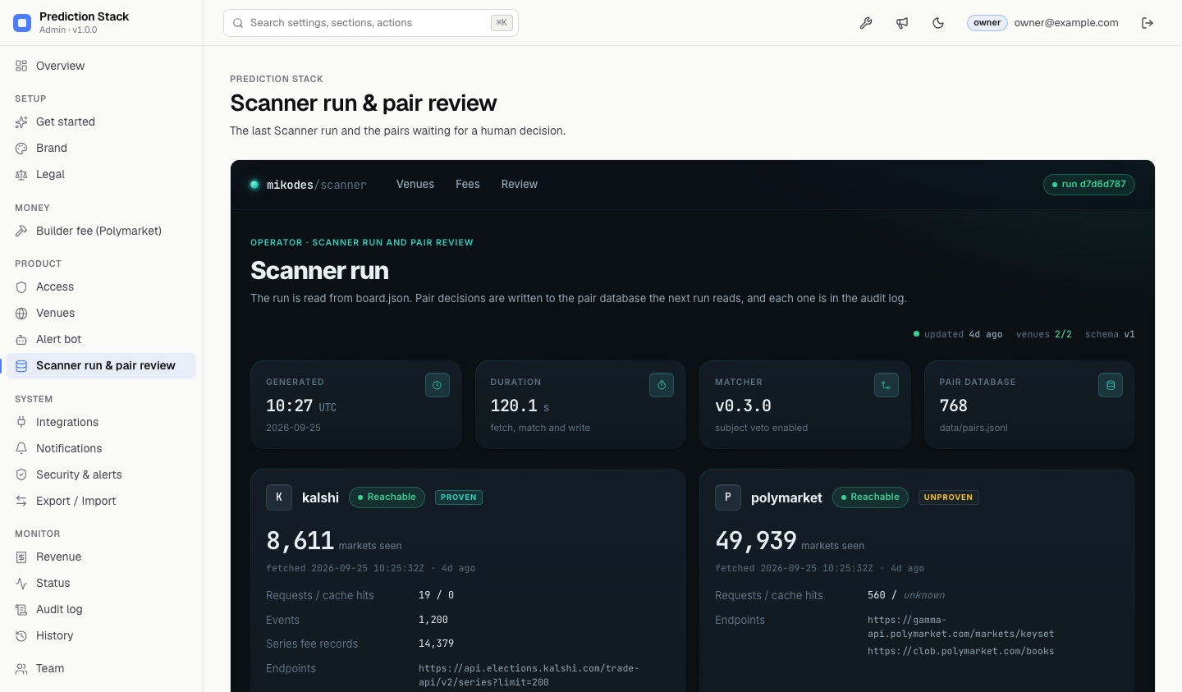The height and width of the screenshot is (692, 1182).
Task: Open the Integrations page
Action: (x=102, y=422)
